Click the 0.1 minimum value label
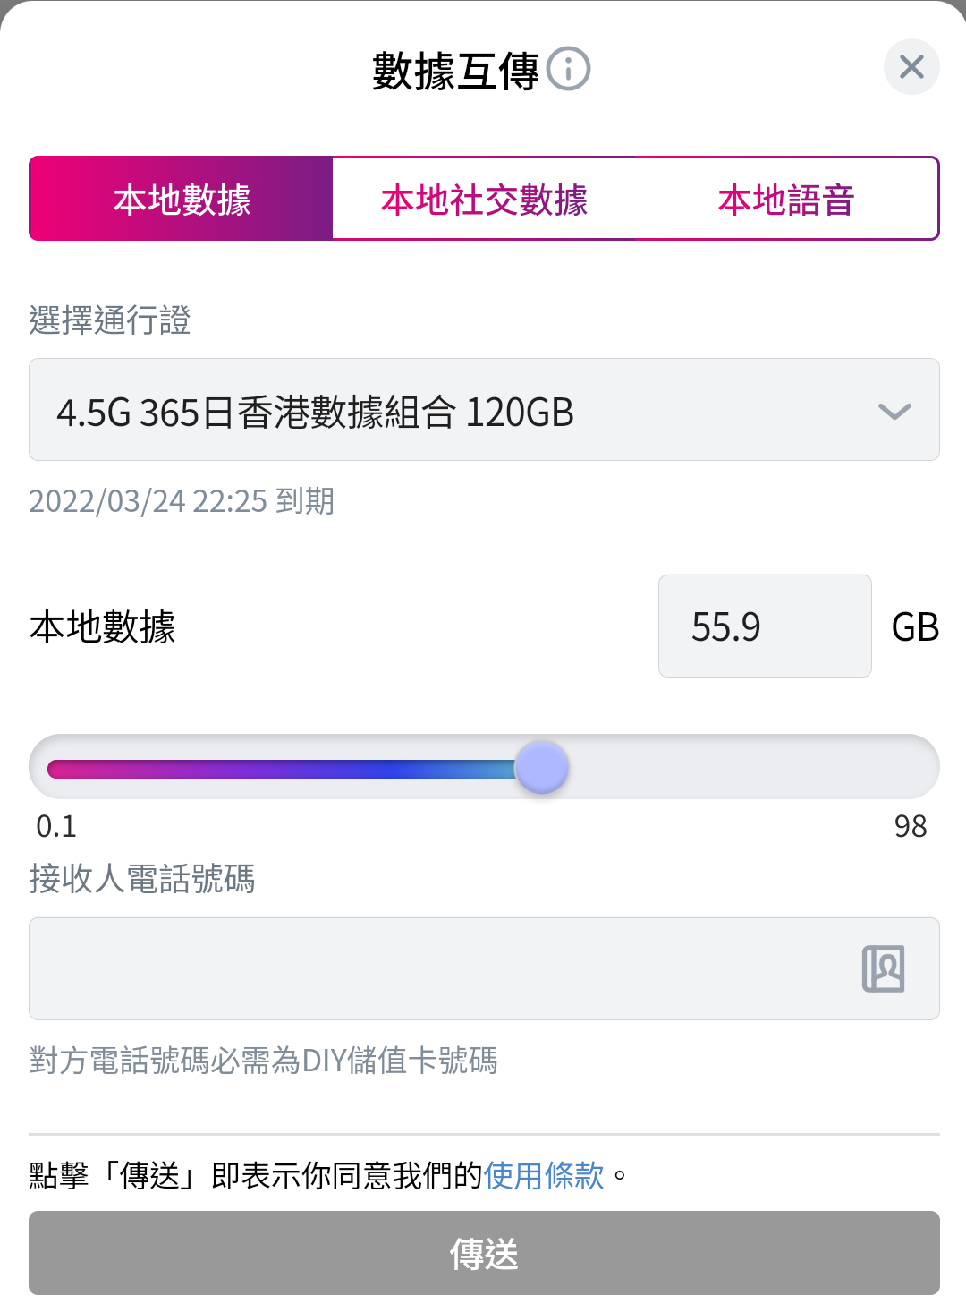 56,826
